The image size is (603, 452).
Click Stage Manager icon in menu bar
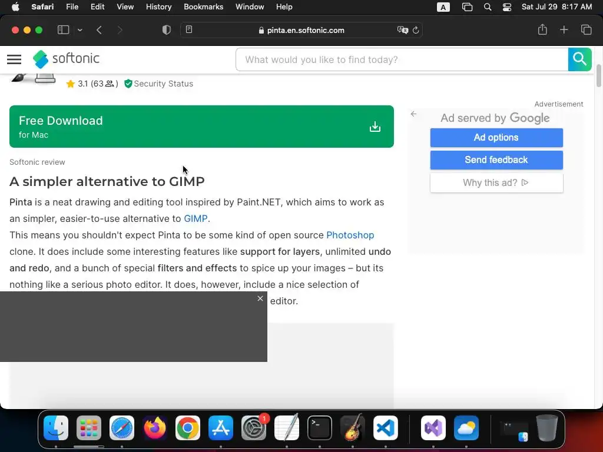tap(467, 7)
